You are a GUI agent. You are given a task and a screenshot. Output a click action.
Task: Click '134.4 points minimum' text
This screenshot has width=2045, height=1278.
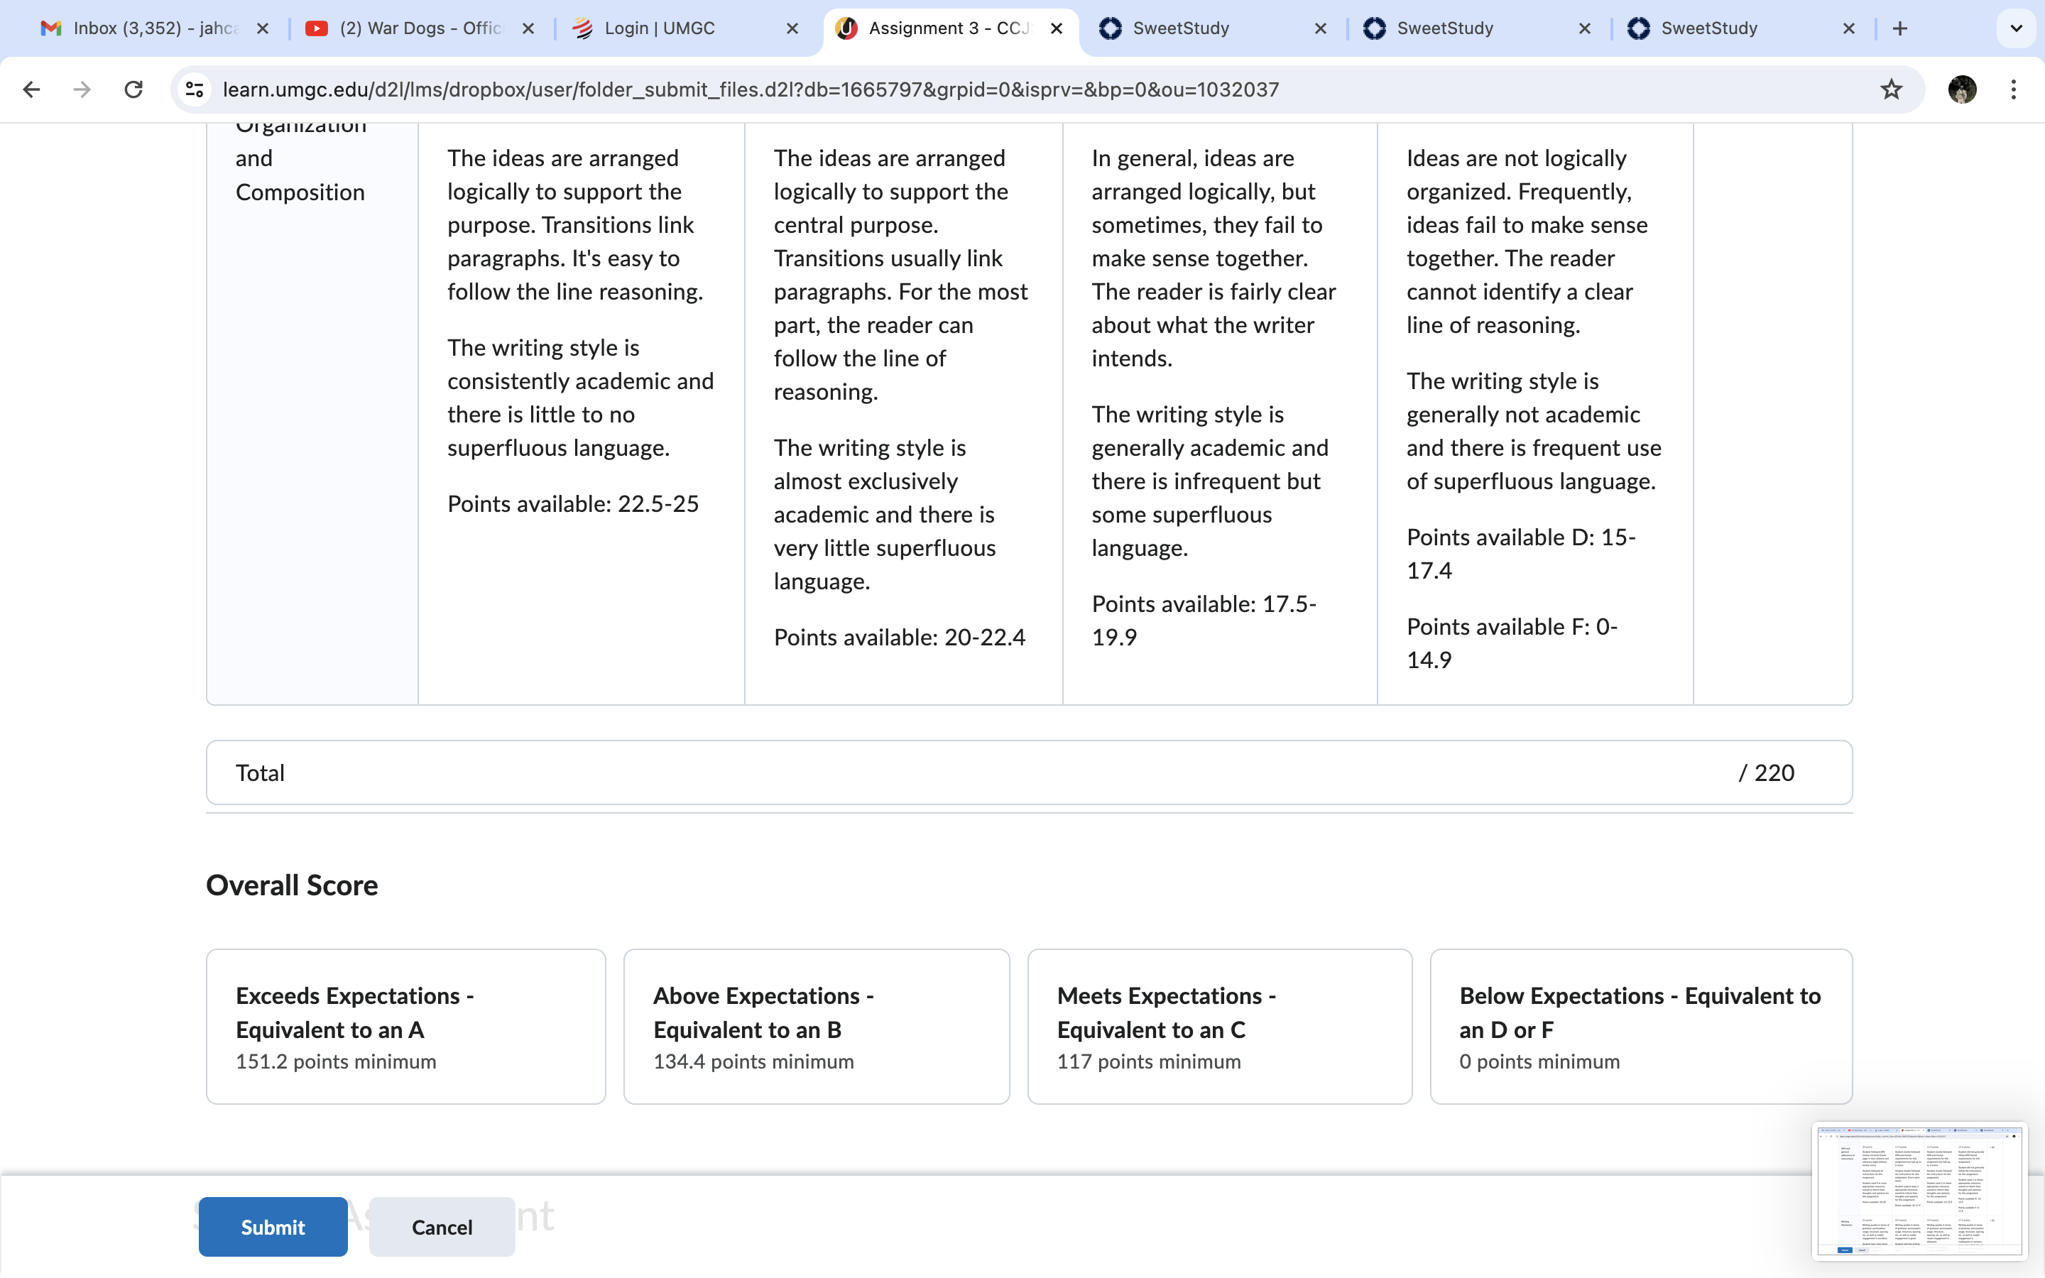click(753, 1061)
